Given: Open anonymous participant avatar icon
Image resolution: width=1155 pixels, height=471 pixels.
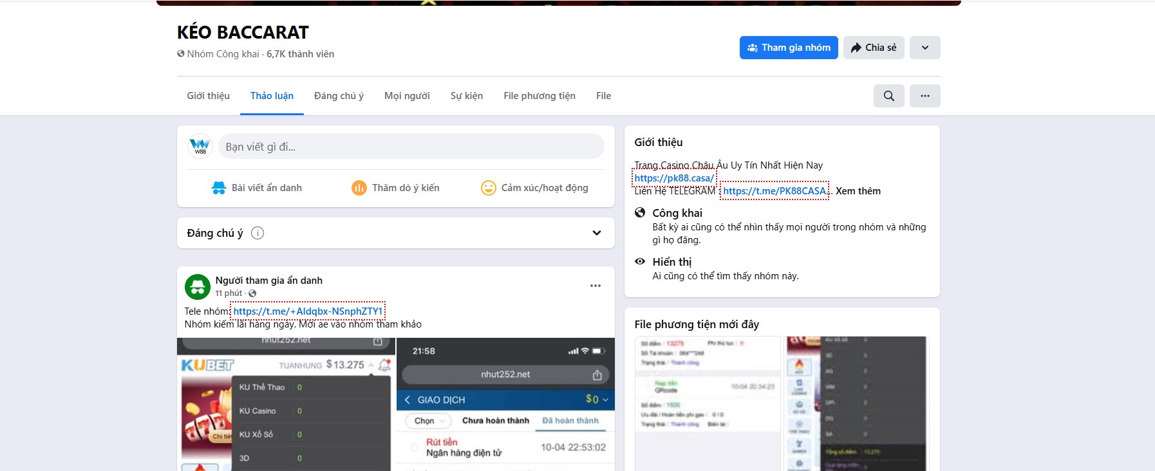Looking at the screenshot, I should (x=198, y=287).
